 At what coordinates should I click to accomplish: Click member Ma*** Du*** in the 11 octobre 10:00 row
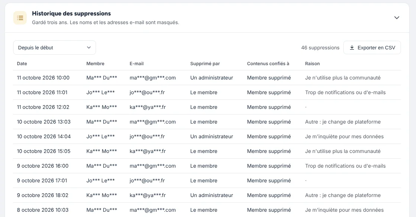pos(102,78)
